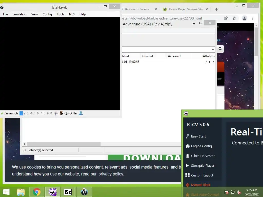Open Stockpile Player in RTCV
Viewport: 263px width, 197px height.
[203, 165]
